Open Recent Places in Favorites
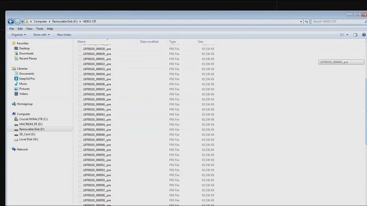 click(x=28, y=58)
